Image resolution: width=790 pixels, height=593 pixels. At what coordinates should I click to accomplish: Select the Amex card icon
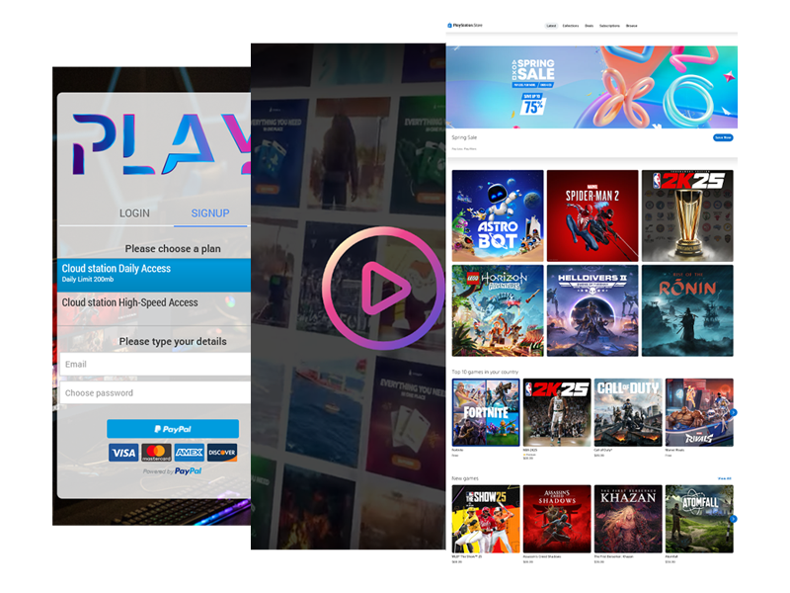tap(189, 453)
